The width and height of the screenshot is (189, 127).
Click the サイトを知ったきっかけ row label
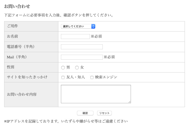pyautogui.click(x=27, y=77)
